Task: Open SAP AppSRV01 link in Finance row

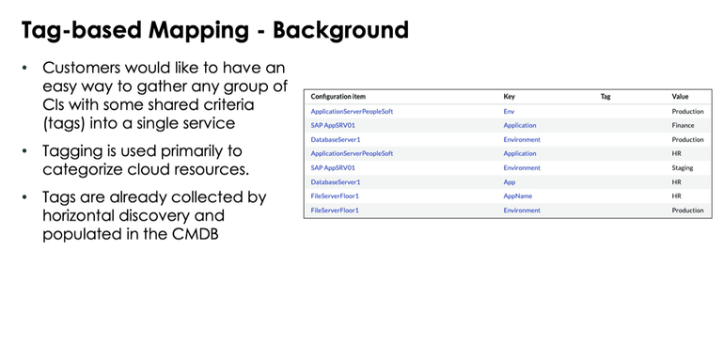Action: tap(333, 125)
